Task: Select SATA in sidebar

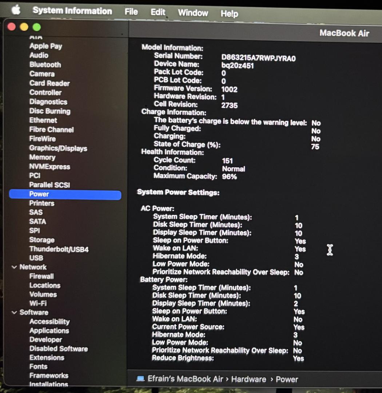Action: pos(37,222)
